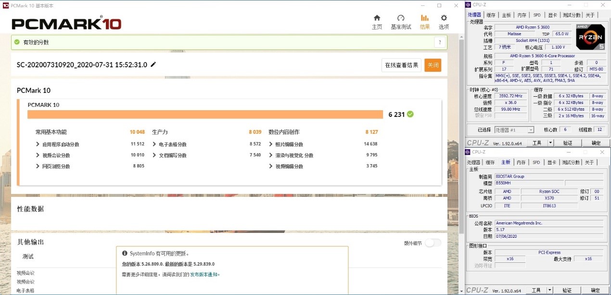Image resolution: width=611 pixels, height=295 pixels.
Task: Click the orange PCMARK 10 score bar
Action: [205, 115]
